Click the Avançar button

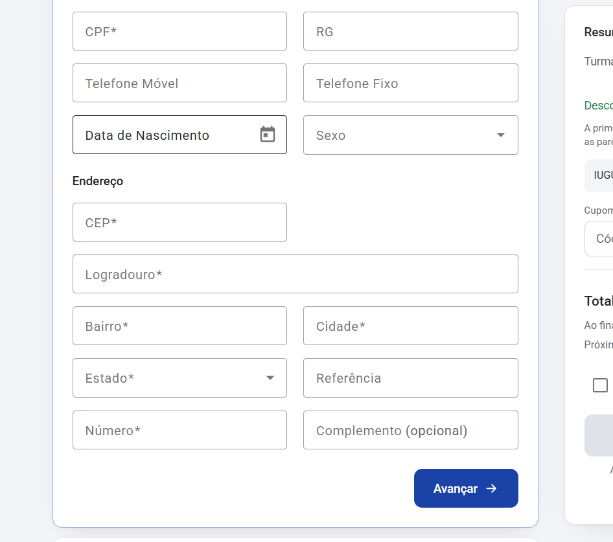[x=466, y=488]
